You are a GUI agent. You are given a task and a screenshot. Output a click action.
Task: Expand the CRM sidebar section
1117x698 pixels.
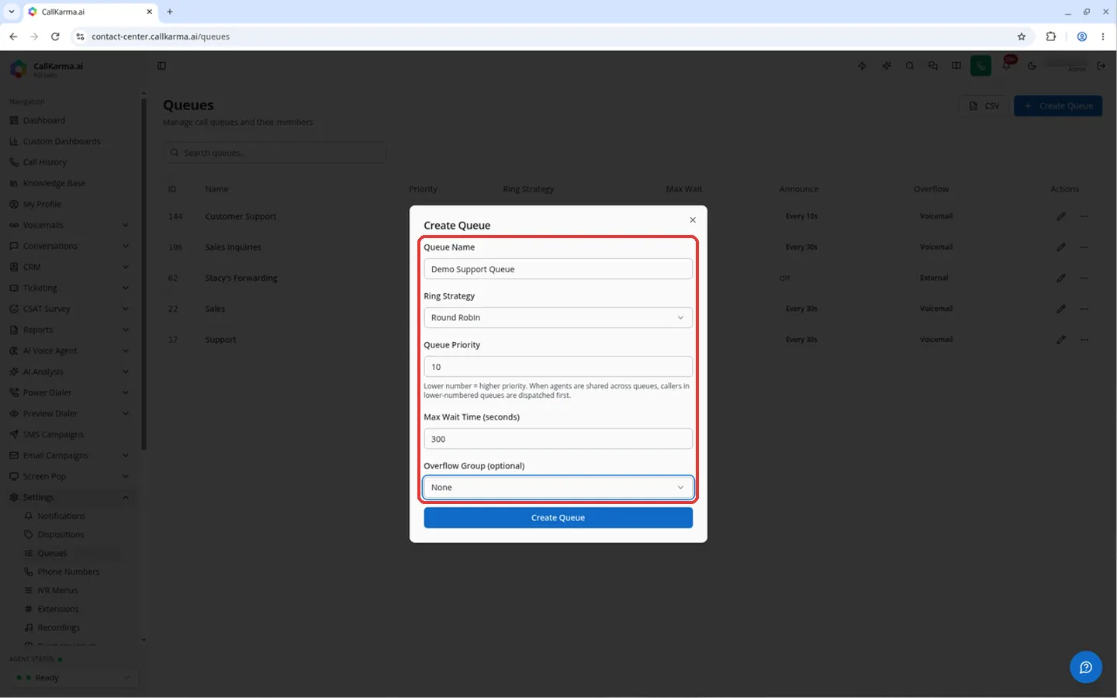coord(70,267)
